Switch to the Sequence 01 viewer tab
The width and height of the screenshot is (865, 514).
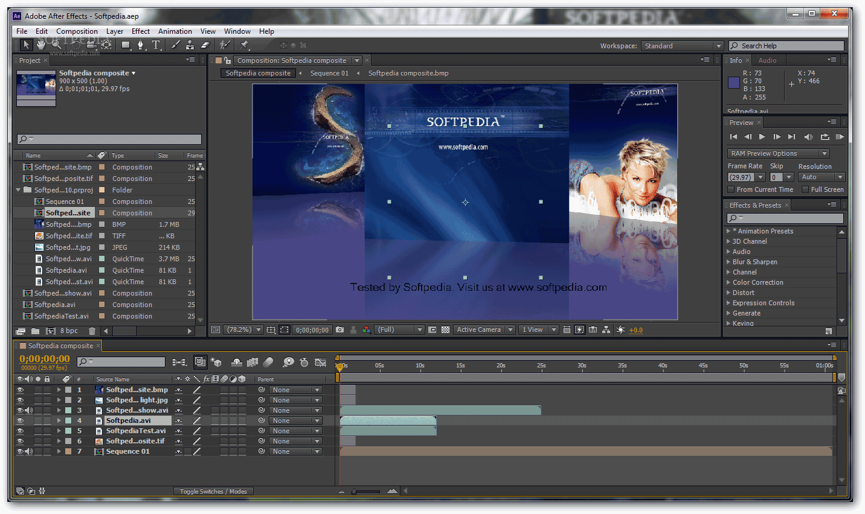pos(329,73)
